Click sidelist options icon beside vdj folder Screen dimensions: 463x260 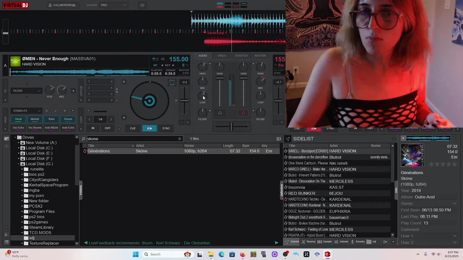385,242
